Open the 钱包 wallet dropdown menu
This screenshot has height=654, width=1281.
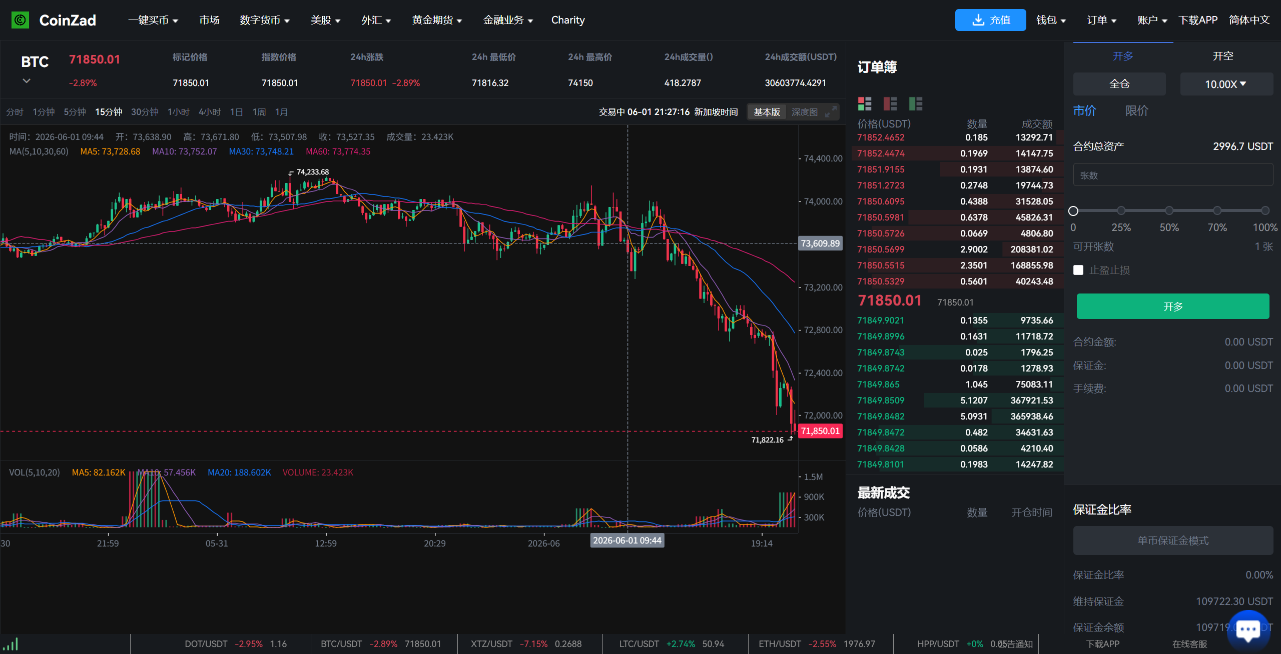(1051, 20)
